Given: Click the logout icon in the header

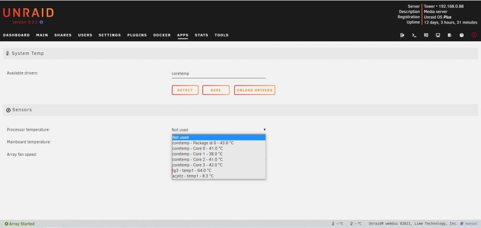Looking at the screenshot, I should pyautogui.click(x=402, y=35).
